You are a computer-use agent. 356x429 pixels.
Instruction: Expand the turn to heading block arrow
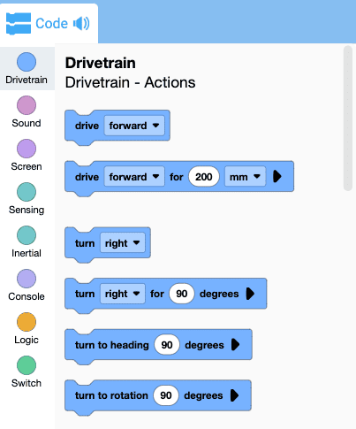[235, 344]
